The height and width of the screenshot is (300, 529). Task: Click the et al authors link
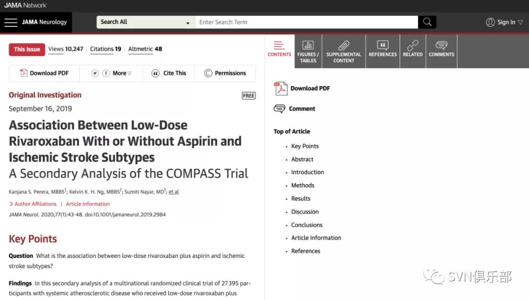point(174,192)
